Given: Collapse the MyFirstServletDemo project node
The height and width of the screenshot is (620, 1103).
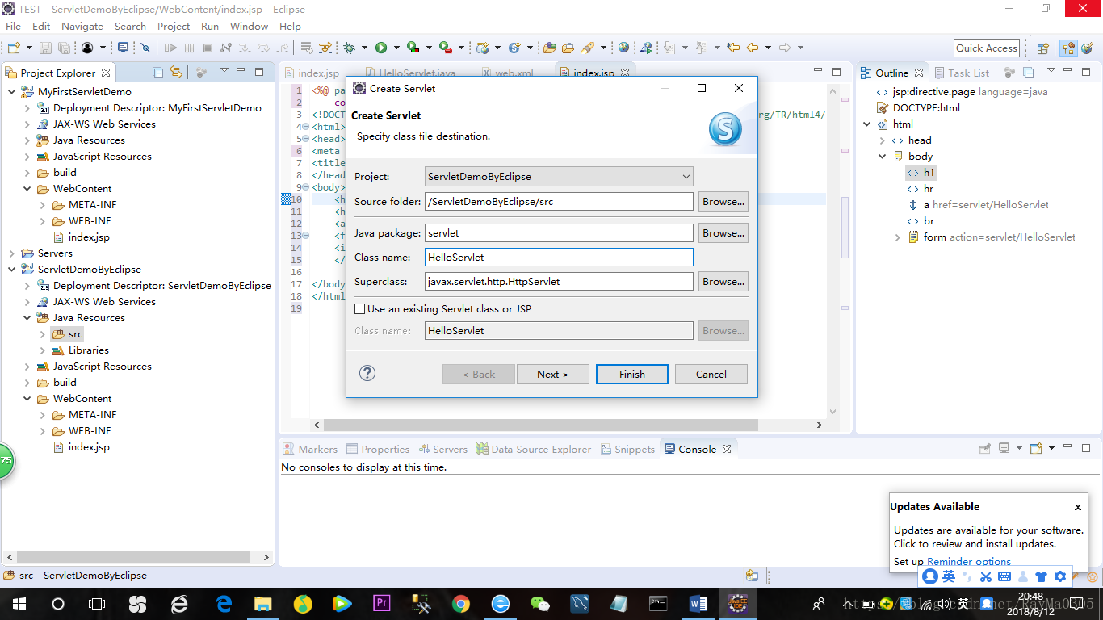Looking at the screenshot, I should [11, 91].
